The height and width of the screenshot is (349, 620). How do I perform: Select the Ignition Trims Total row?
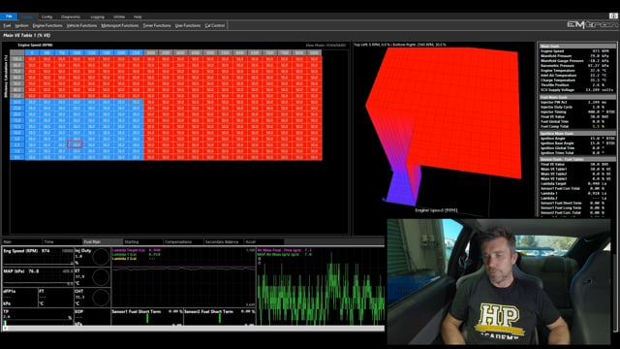click(x=577, y=153)
